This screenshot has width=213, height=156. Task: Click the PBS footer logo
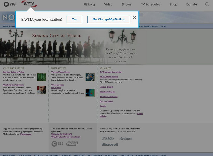tap(57, 144)
